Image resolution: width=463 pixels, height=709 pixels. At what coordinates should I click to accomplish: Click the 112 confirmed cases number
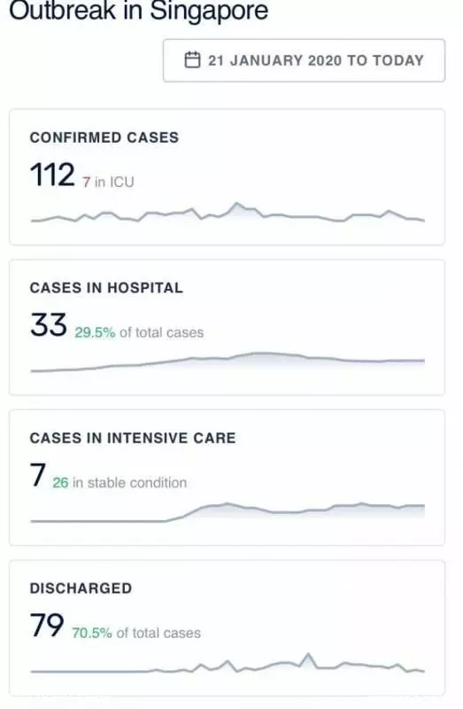pyautogui.click(x=52, y=175)
